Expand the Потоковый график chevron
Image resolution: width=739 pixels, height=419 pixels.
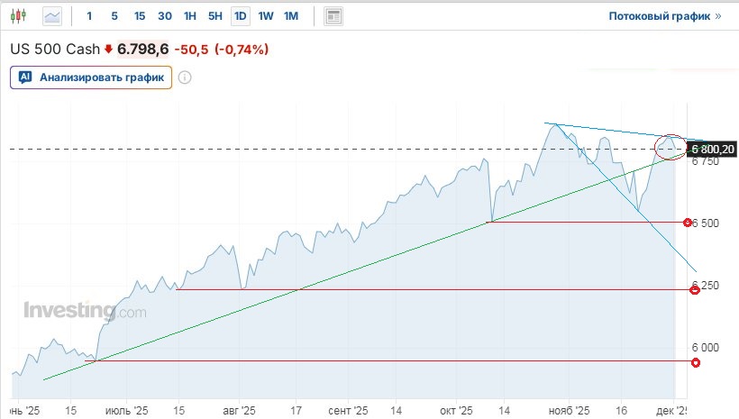coord(718,16)
